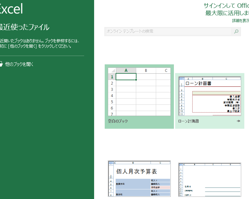Viewport: 249px width, 199px height.
Task: Open the ローン計画書 template thumbnail
Action: (210, 96)
